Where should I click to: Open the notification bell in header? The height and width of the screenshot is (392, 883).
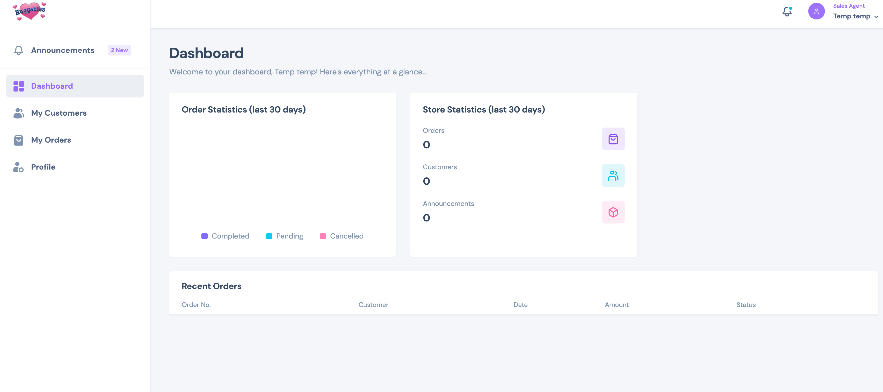pyautogui.click(x=787, y=12)
